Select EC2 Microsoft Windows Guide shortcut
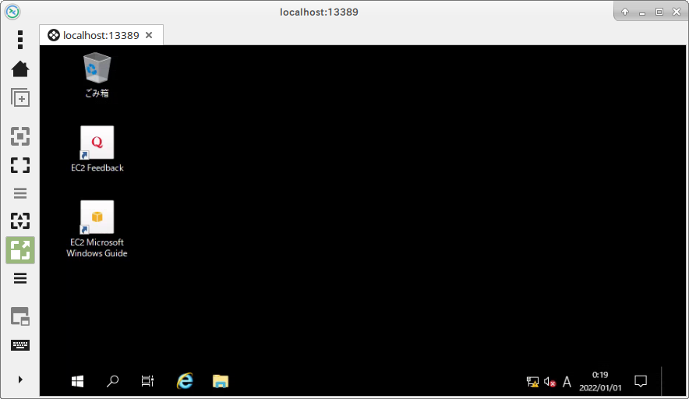689x399 pixels. pos(97,229)
